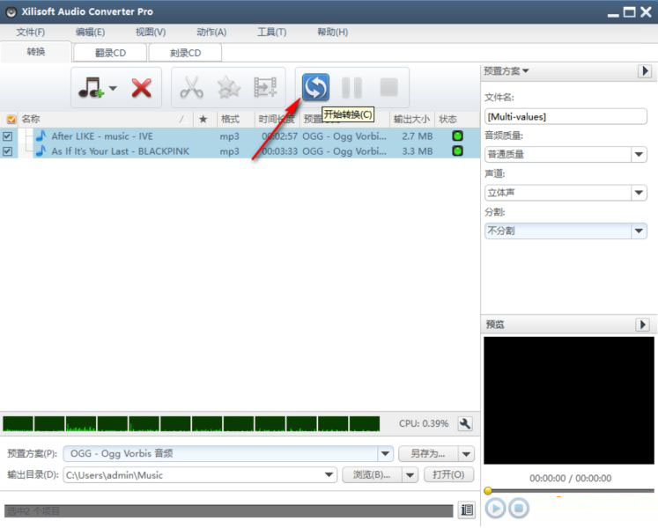Open the 帮助(H) menu
658x528 pixels.
coord(332,32)
